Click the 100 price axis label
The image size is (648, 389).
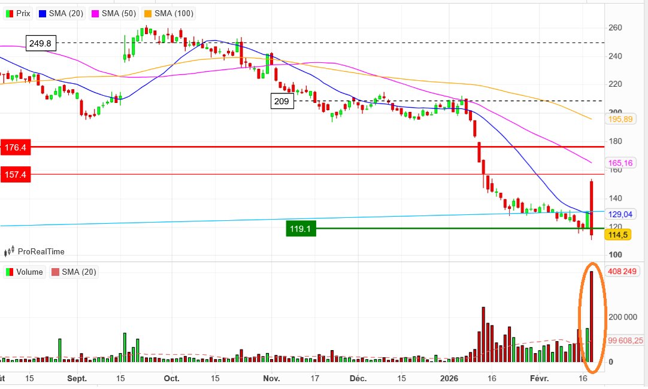coord(615,255)
